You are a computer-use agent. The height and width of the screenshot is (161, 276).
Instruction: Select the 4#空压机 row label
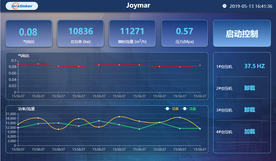click(x=224, y=132)
